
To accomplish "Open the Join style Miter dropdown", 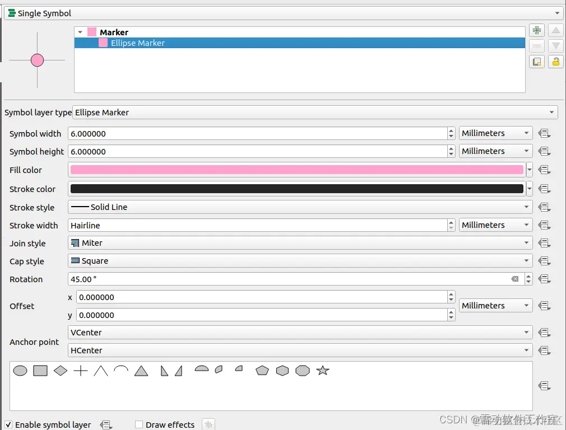I will click(x=300, y=243).
